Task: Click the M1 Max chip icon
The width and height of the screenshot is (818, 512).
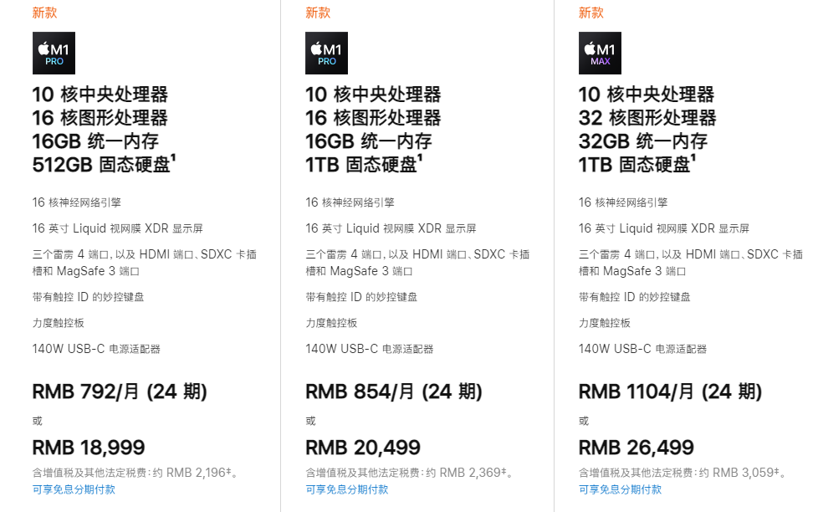Action: coord(600,54)
